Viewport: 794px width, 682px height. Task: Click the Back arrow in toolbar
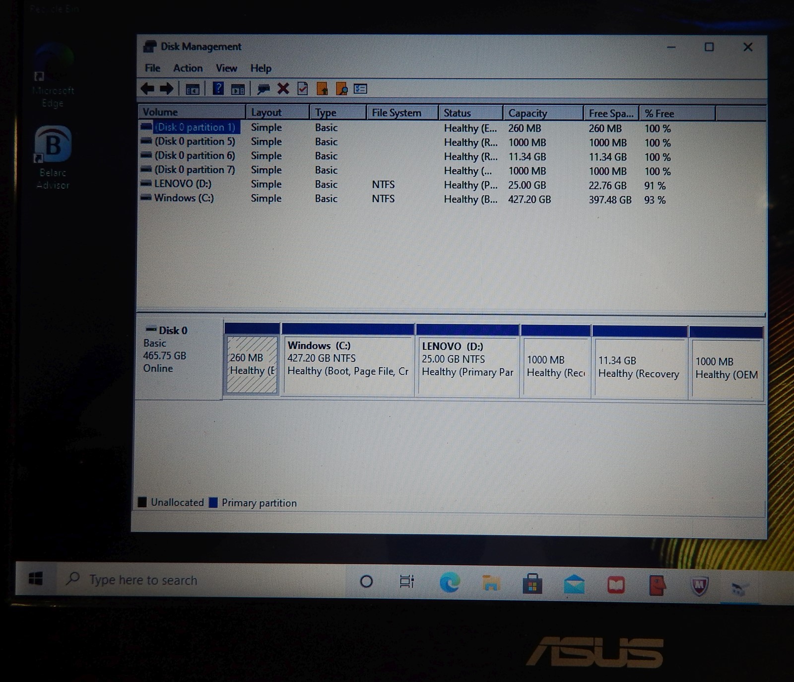(147, 89)
